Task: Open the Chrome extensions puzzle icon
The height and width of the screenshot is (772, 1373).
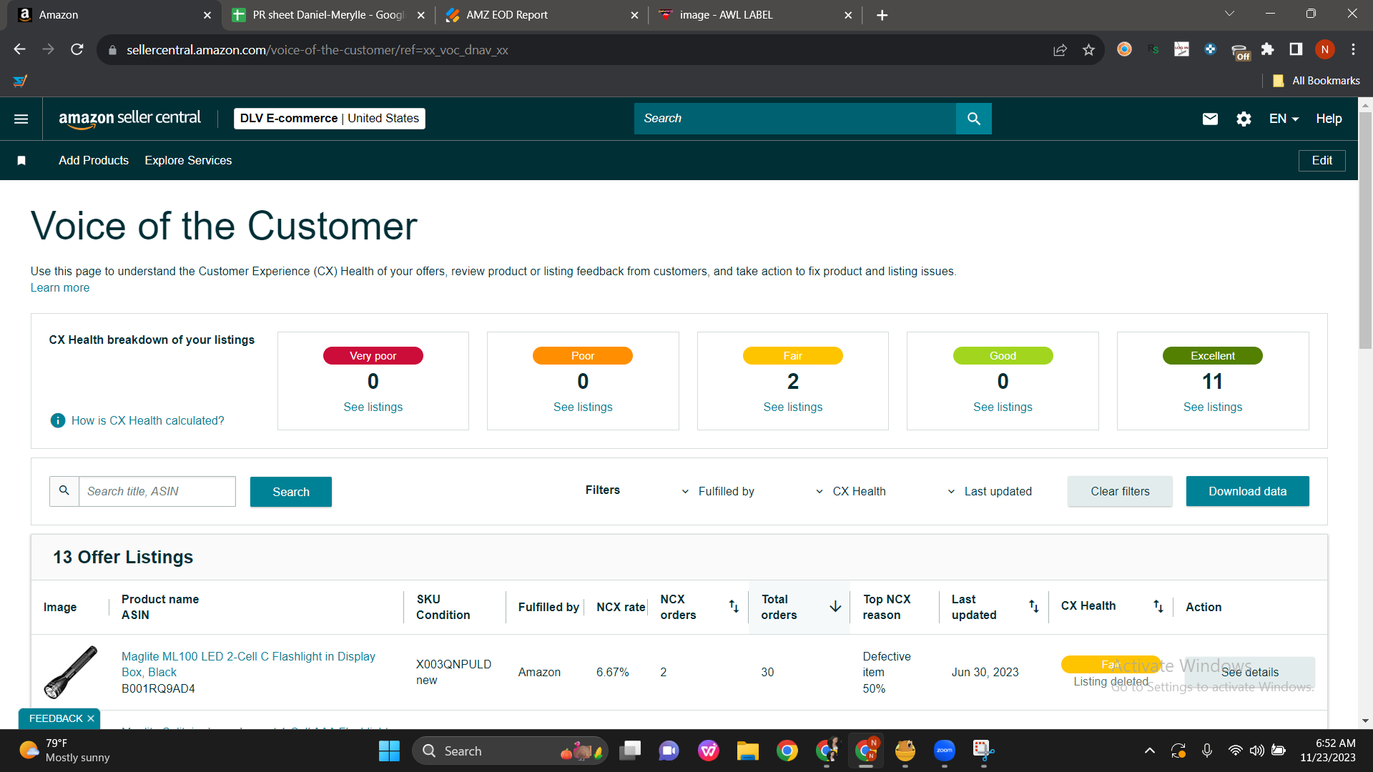Action: point(1267,49)
